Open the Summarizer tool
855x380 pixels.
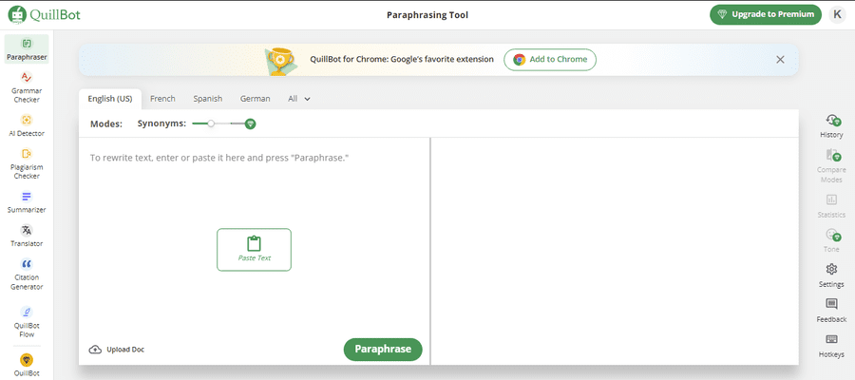click(27, 201)
